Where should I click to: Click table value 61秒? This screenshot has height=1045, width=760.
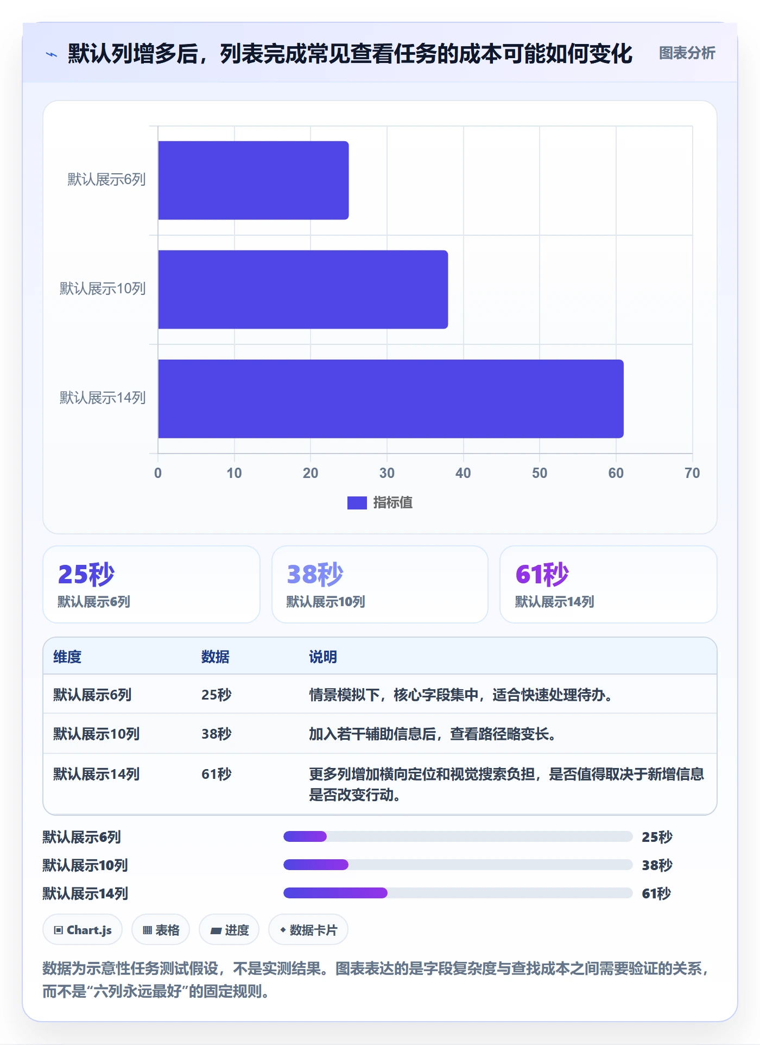coord(216,774)
